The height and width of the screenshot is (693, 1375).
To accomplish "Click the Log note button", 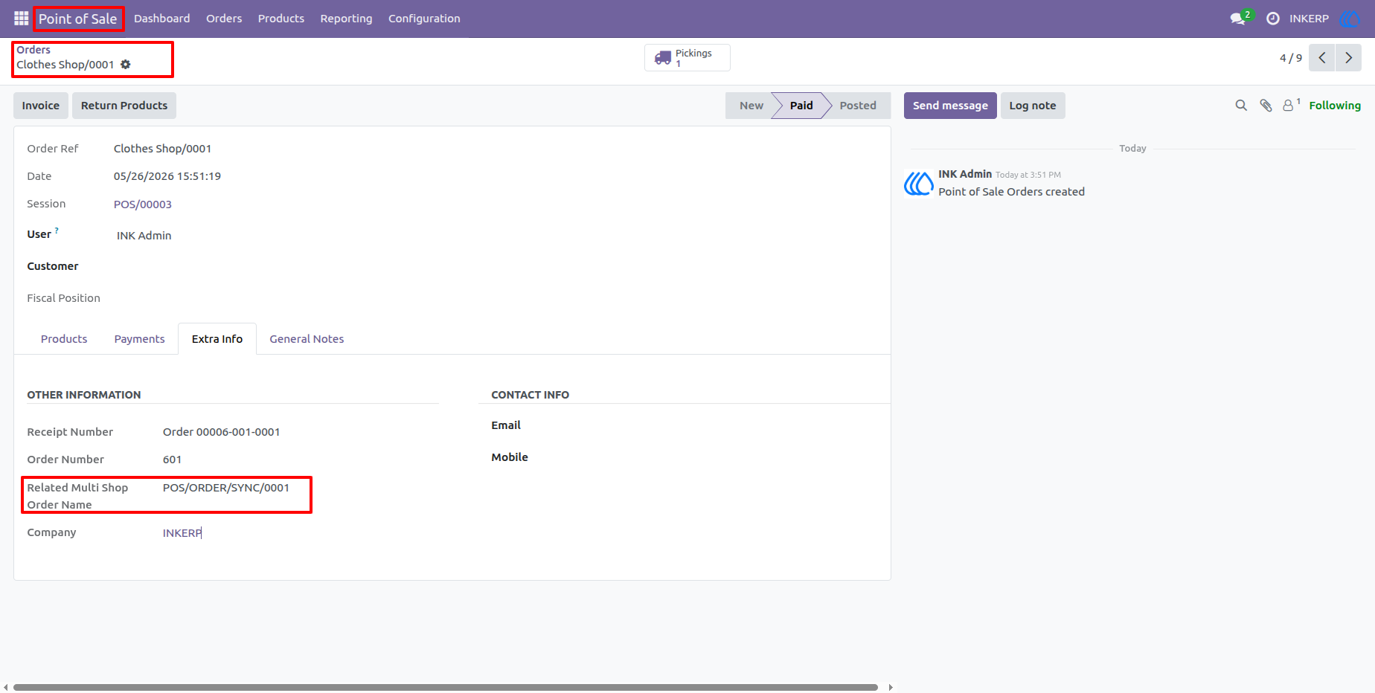I will (x=1033, y=106).
